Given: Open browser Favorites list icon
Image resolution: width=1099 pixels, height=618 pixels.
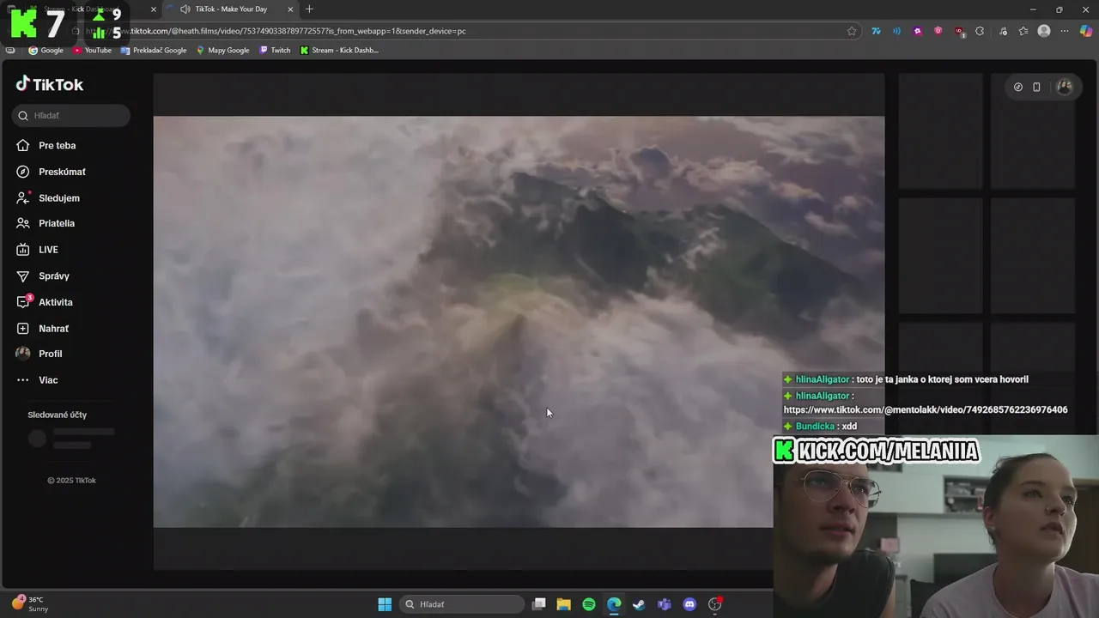Looking at the screenshot, I should pyautogui.click(x=1023, y=31).
